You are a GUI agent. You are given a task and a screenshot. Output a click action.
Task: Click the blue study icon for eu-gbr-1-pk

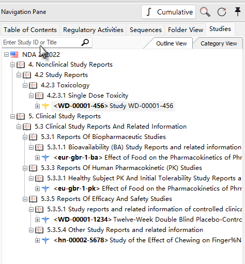[x=45, y=189]
